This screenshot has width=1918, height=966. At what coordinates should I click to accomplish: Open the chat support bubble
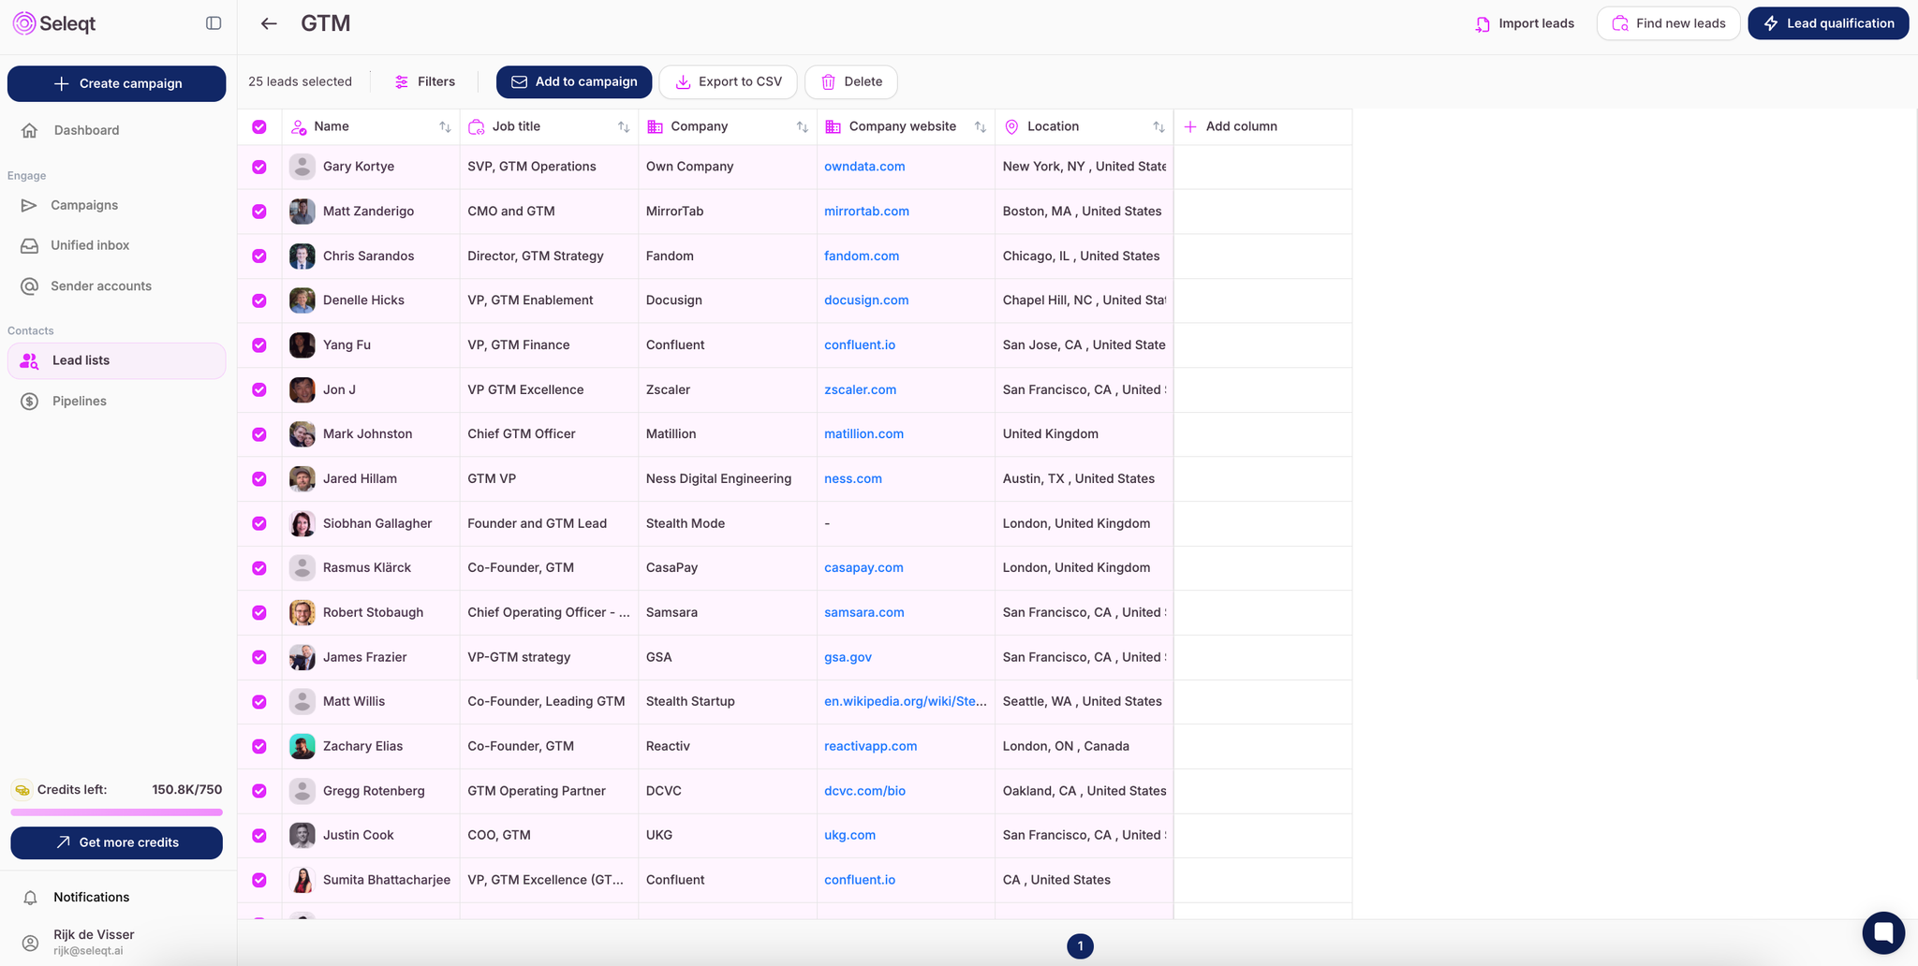[x=1883, y=932]
